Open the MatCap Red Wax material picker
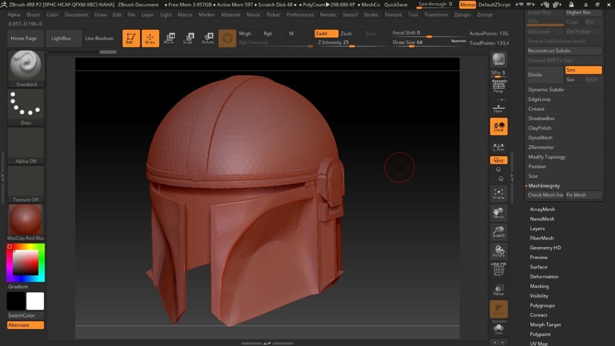 pos(26,222)
